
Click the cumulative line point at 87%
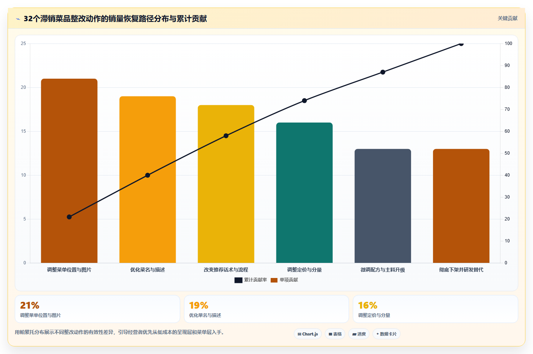[x=383, y=72]
